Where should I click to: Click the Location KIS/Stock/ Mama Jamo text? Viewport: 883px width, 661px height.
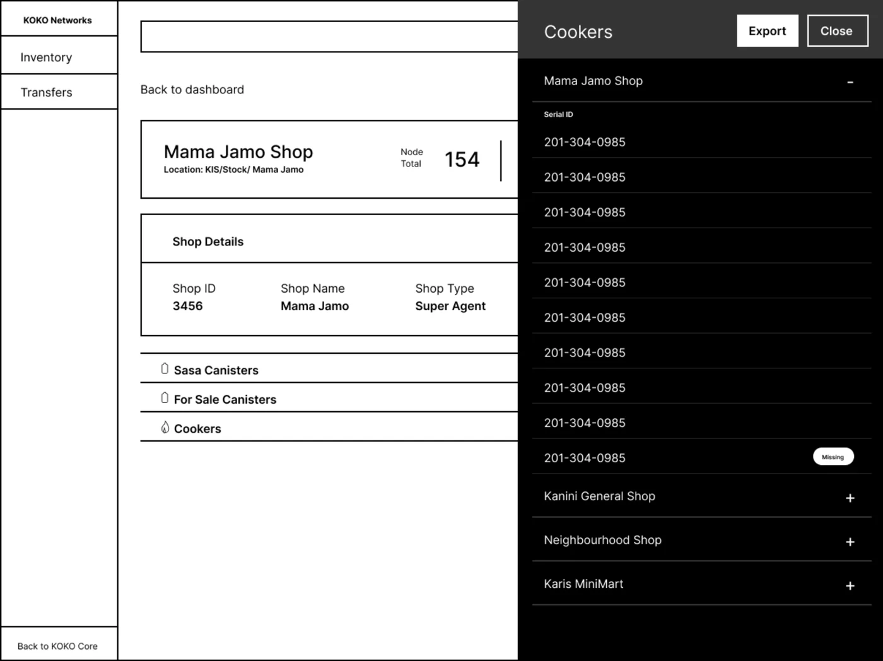pyautogui.click(x=233, y=170)
